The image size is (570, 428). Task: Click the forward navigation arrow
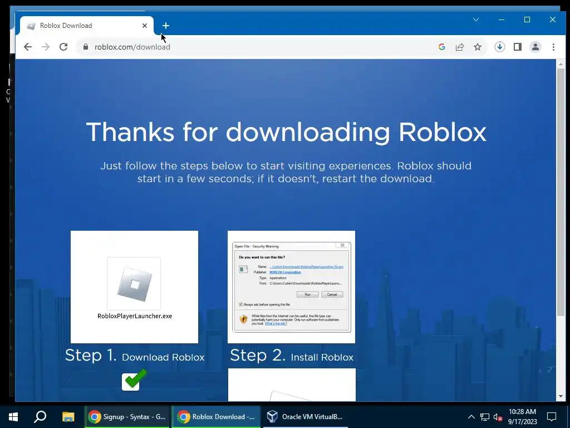46,47
